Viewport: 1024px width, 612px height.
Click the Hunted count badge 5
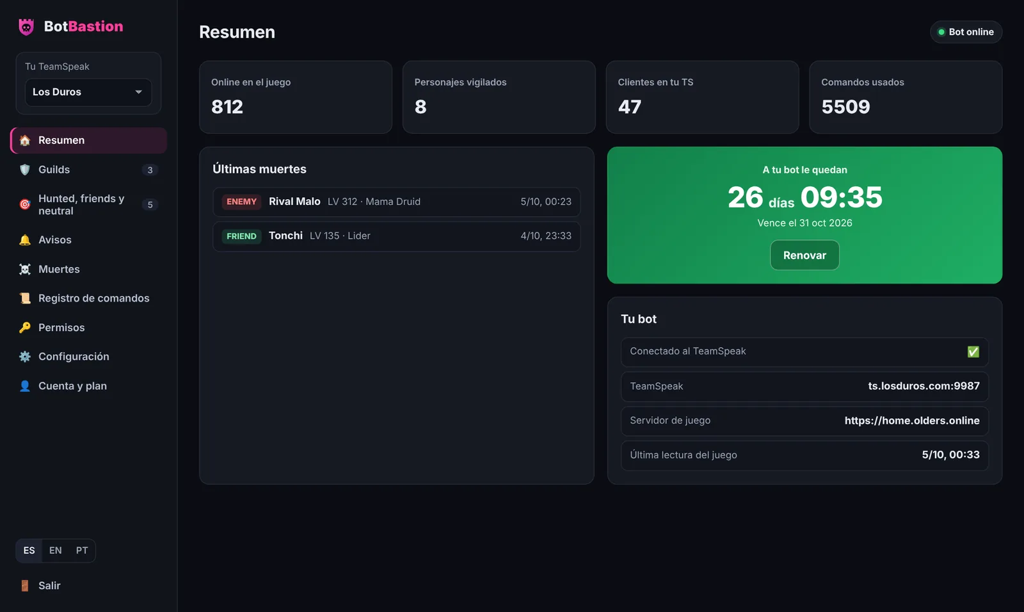[150, 205]
